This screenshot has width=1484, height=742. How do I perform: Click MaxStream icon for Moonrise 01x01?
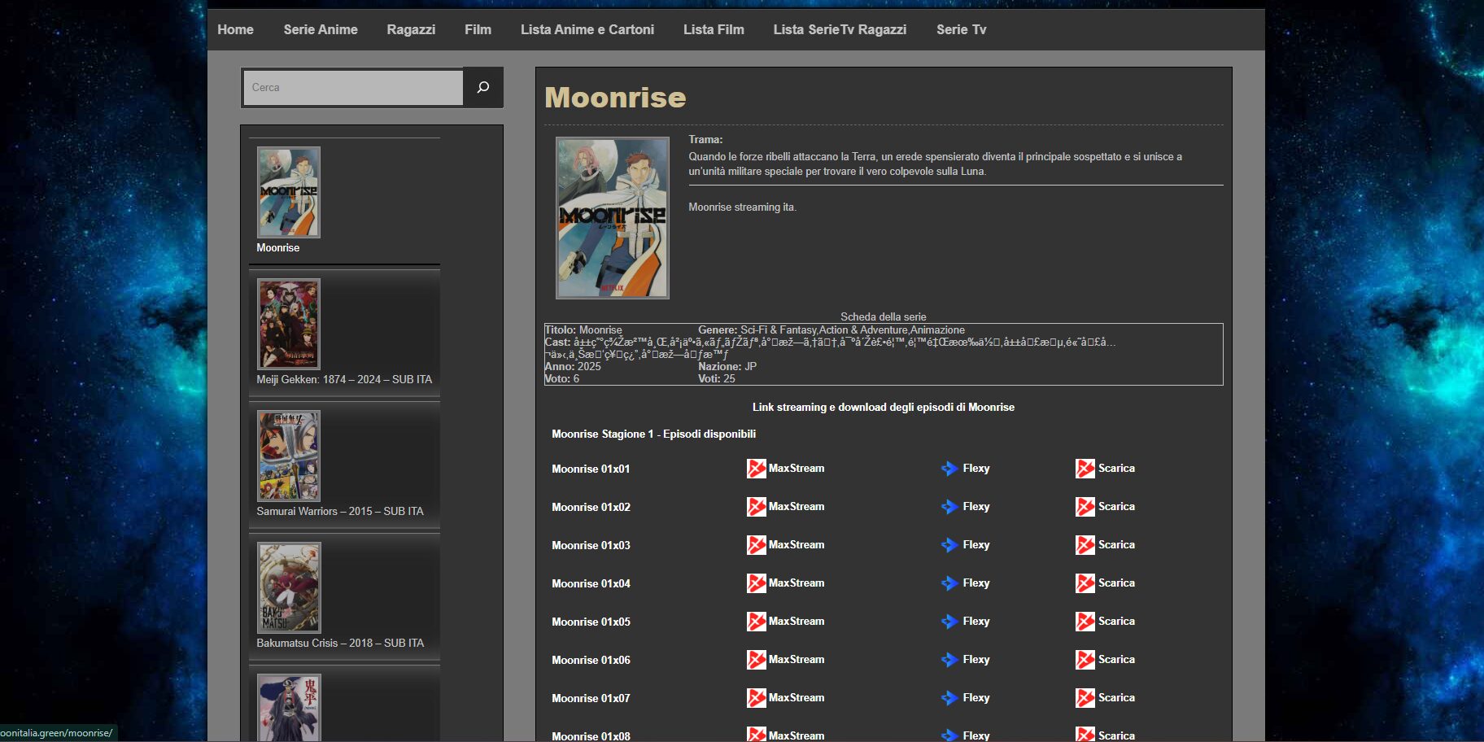[x=757, y=469]
